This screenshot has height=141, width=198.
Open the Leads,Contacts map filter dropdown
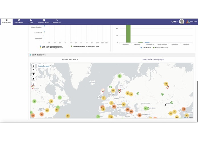click(x=44, y=66)
